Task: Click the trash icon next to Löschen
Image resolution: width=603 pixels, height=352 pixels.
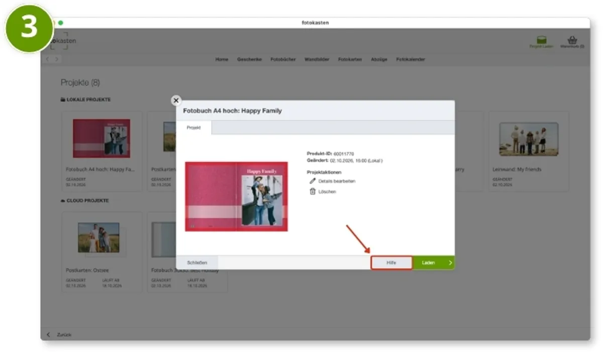Action: click(313, 192)
